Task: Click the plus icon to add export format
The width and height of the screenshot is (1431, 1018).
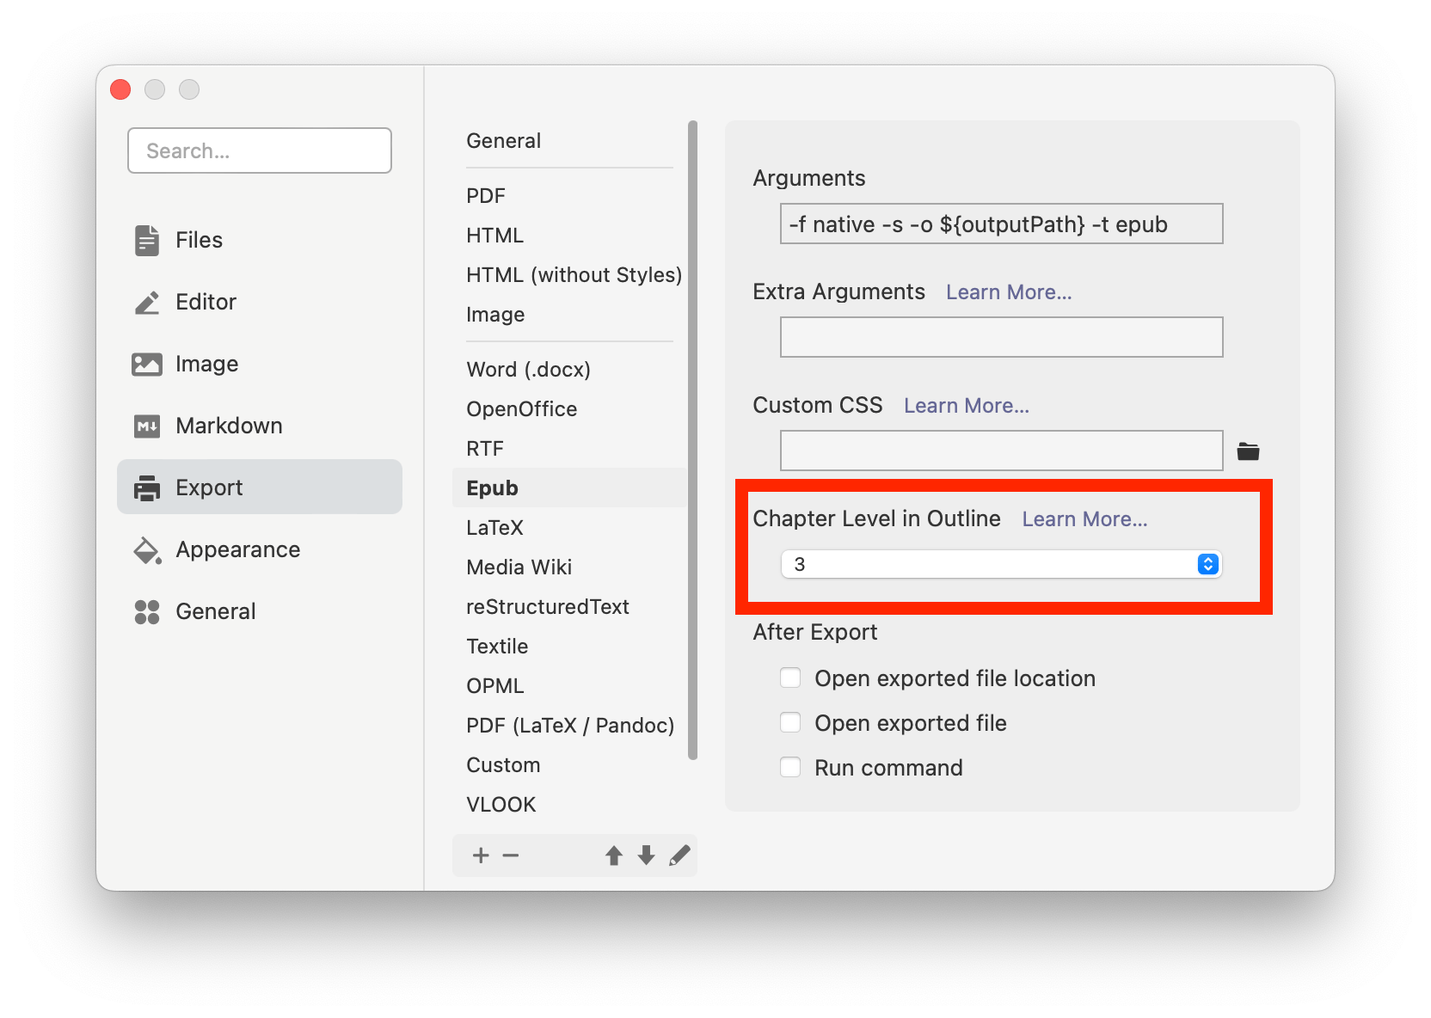Action: pyautogui.click(x=481, y=855)
